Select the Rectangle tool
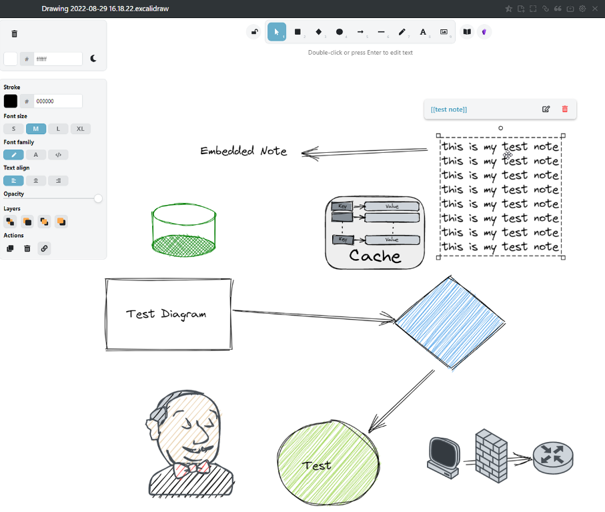605x512 pixels. (297, 32)
